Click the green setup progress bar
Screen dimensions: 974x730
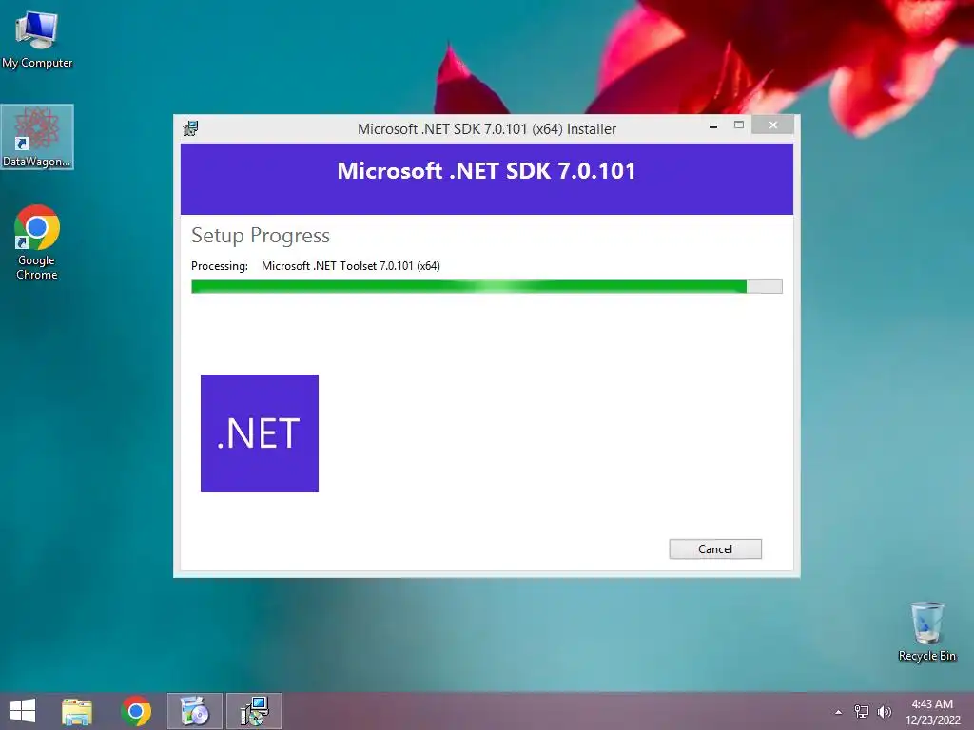pos(486,286)
